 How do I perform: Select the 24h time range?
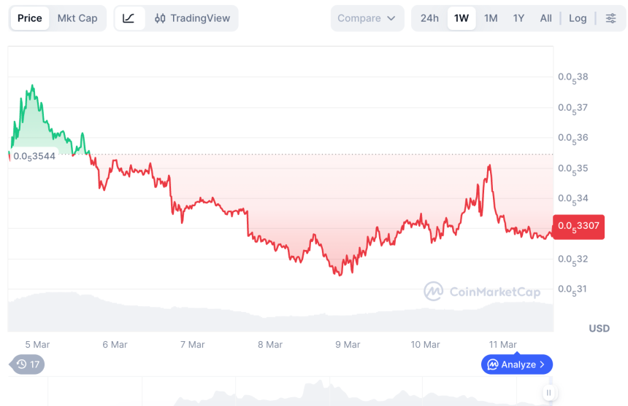(x=429, y=18)
